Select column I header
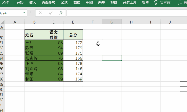Screen dimensions: 187x112 (151, 22)
